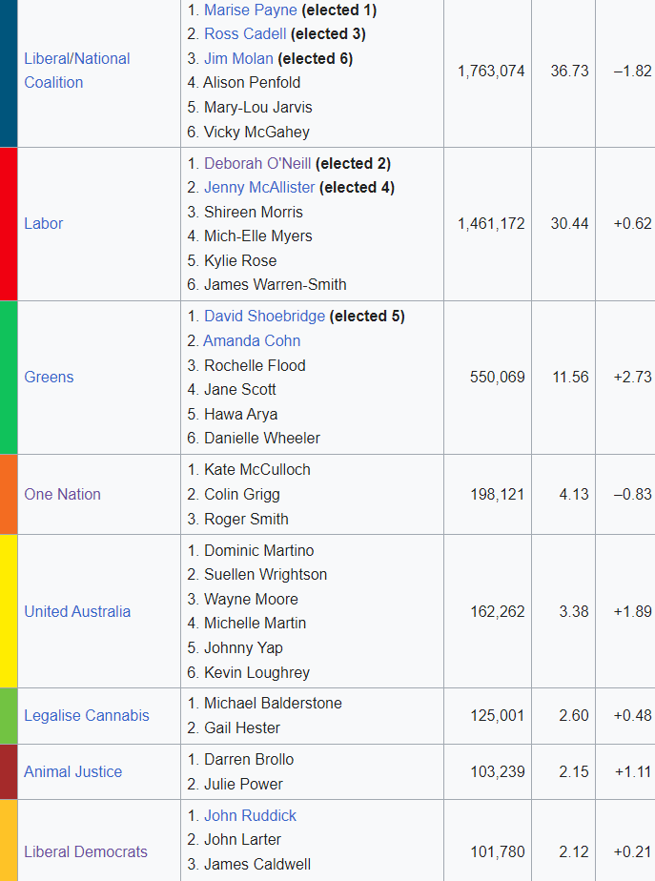The height and width of the screenshot is (881, 655).
Task: Select the Kevin Loughrey candidate name
Action: (256, 672)
